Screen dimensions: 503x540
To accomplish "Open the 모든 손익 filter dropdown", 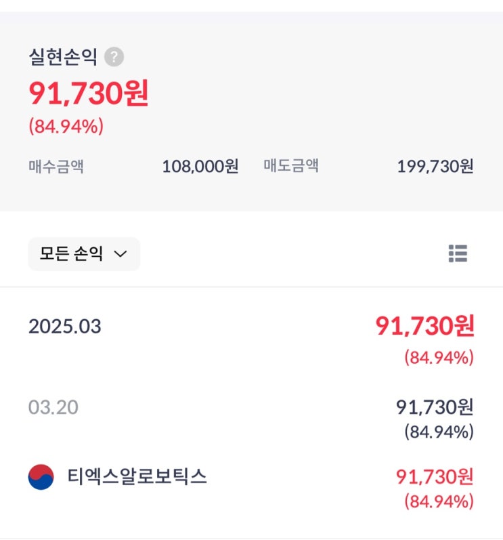I will [84, 254].
